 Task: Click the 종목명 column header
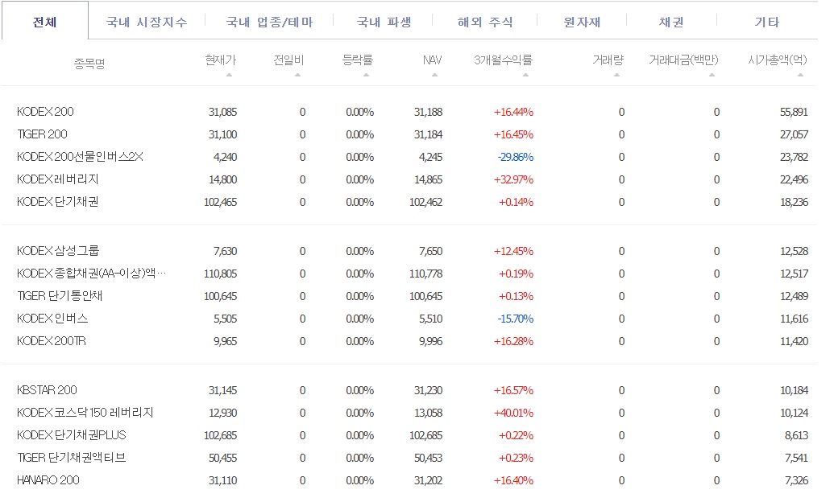tap(89, 64)
